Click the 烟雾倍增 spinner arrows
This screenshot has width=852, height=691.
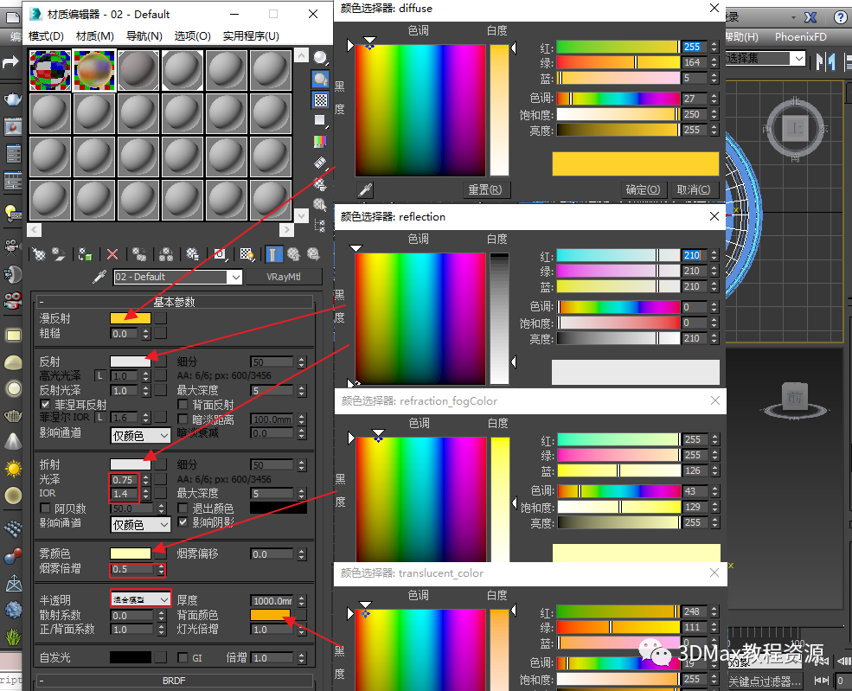(161, 569)
